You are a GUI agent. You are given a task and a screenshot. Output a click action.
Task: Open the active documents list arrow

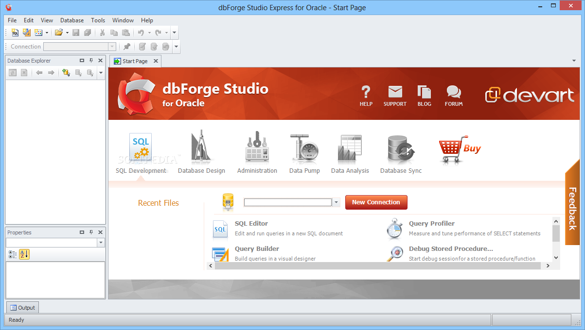point(574,61)
